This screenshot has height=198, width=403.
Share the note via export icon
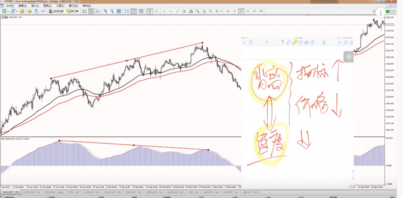coord(251,42)
